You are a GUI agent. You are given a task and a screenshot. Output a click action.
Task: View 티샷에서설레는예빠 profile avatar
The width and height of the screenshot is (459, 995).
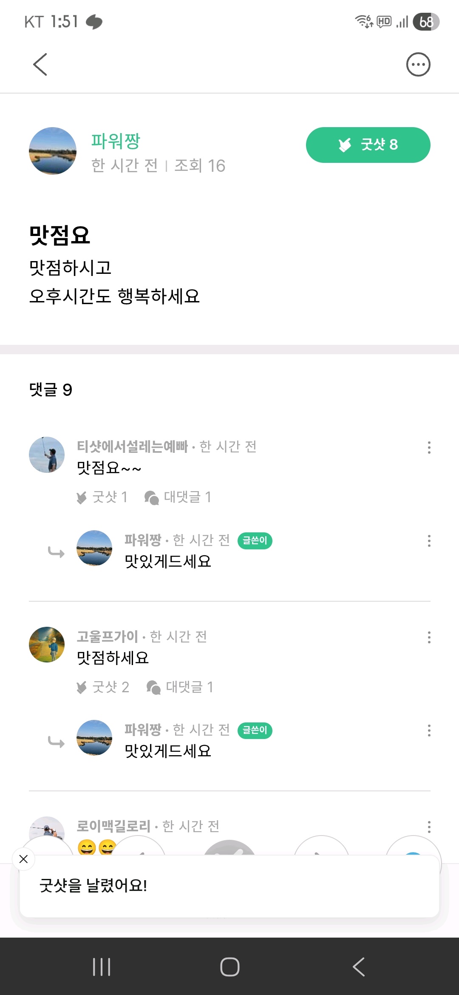[47, 455]
